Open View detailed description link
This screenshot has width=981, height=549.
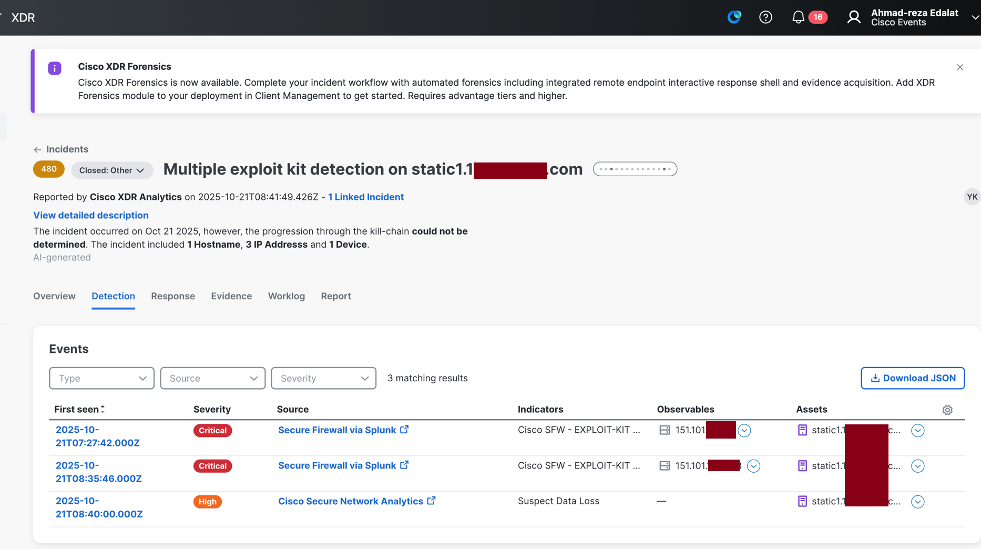[90, 215]
